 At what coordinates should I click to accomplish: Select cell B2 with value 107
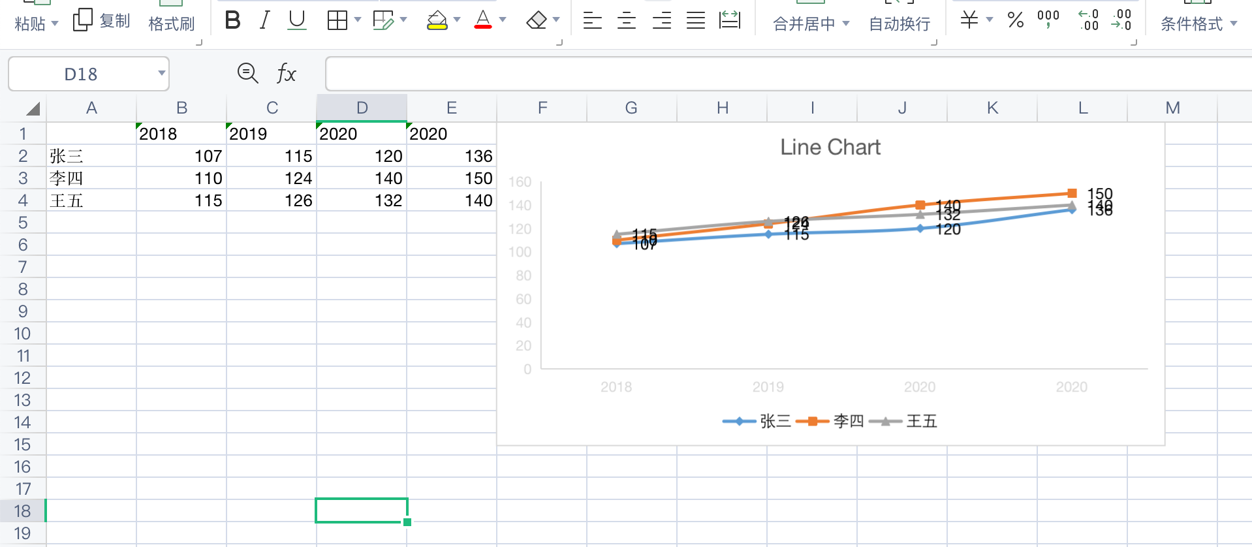coord(181,156)
